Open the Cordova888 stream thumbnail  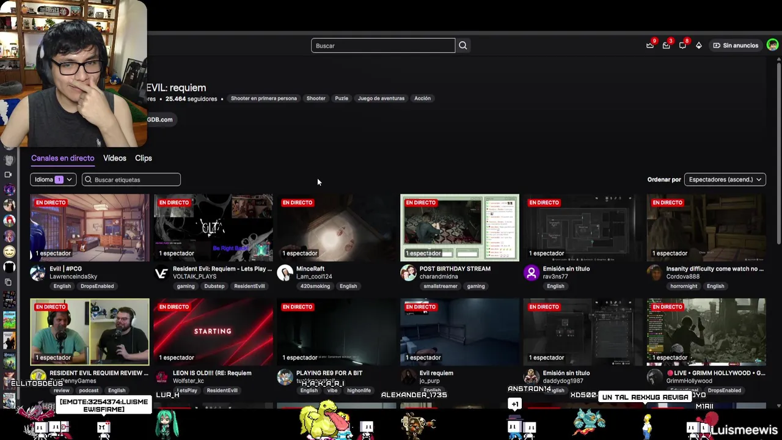point(706,228)
